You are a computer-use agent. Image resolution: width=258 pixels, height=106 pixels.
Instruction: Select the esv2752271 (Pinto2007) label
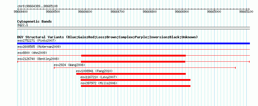[x=37, y=41]
